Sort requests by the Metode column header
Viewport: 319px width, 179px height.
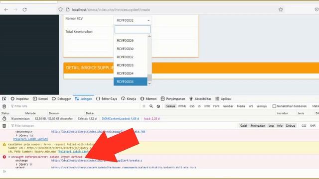point(30,113)
